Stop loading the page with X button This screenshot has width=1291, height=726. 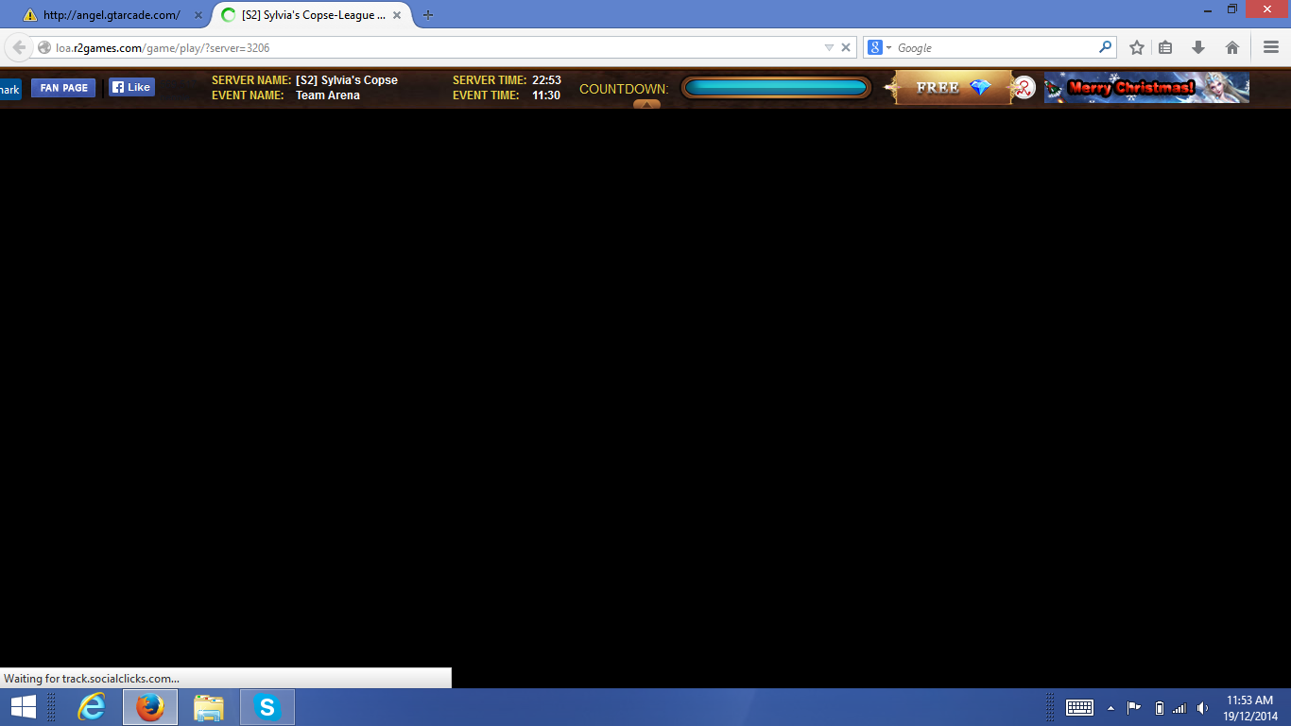coord(846,47)
